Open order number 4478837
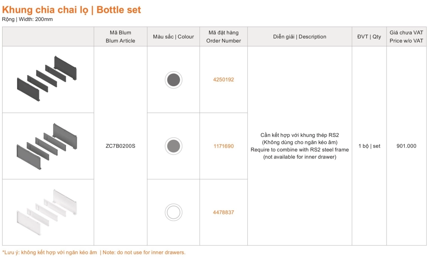Viewport: 428px width, 259px height. point(223,212)
